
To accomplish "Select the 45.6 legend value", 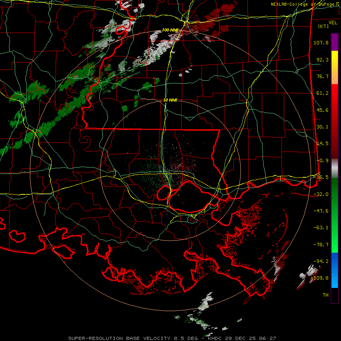I will (322, 110).
